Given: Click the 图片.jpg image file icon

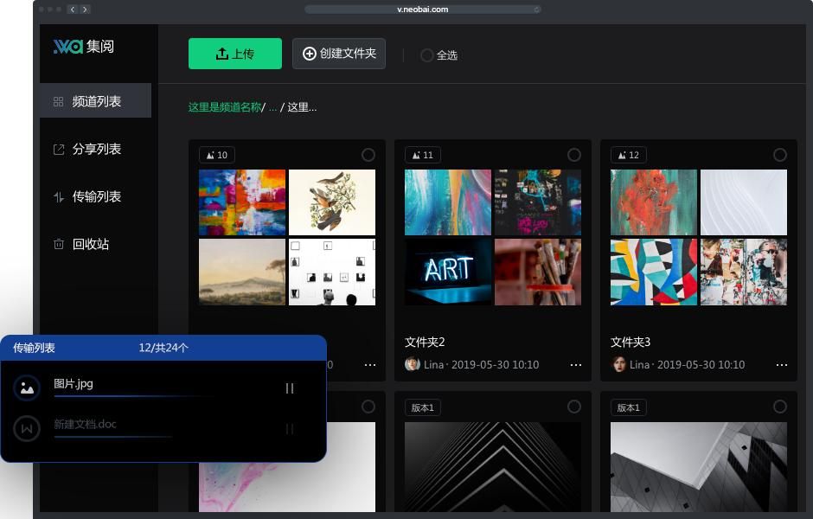Looking at the screenshot, I should point(27,388).
